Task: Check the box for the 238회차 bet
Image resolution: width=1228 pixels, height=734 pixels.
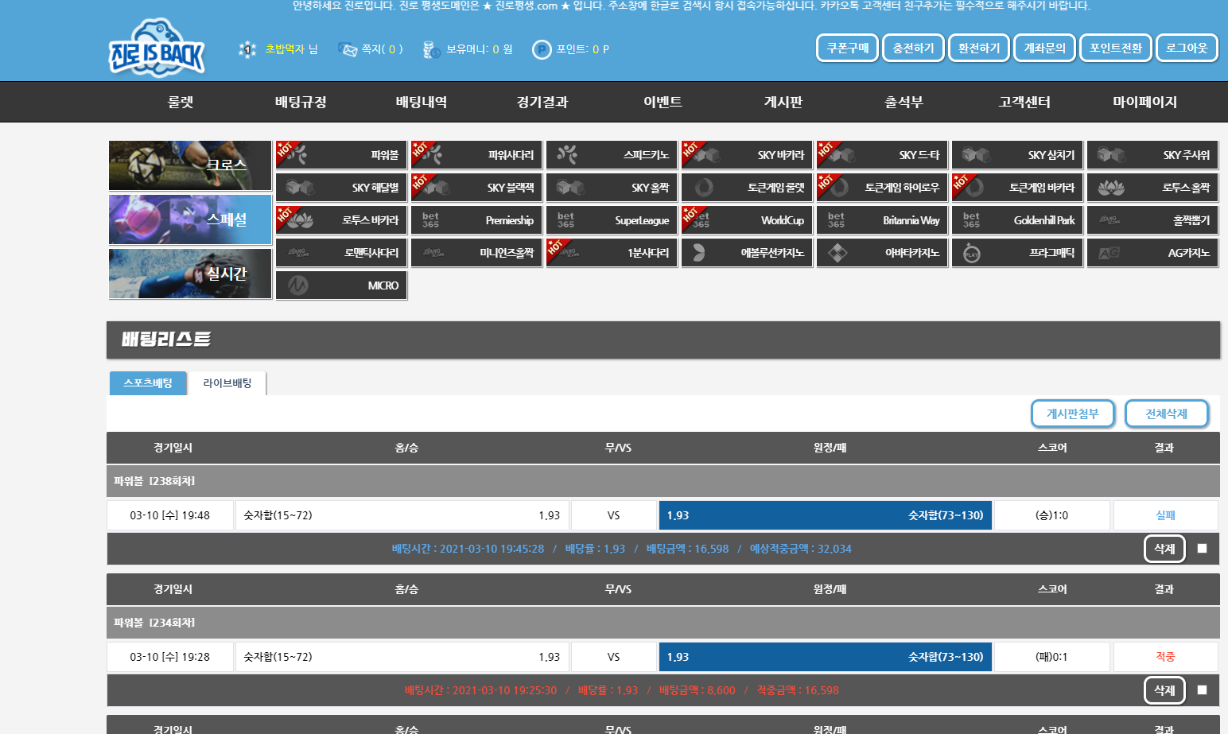Action: 1202,549
